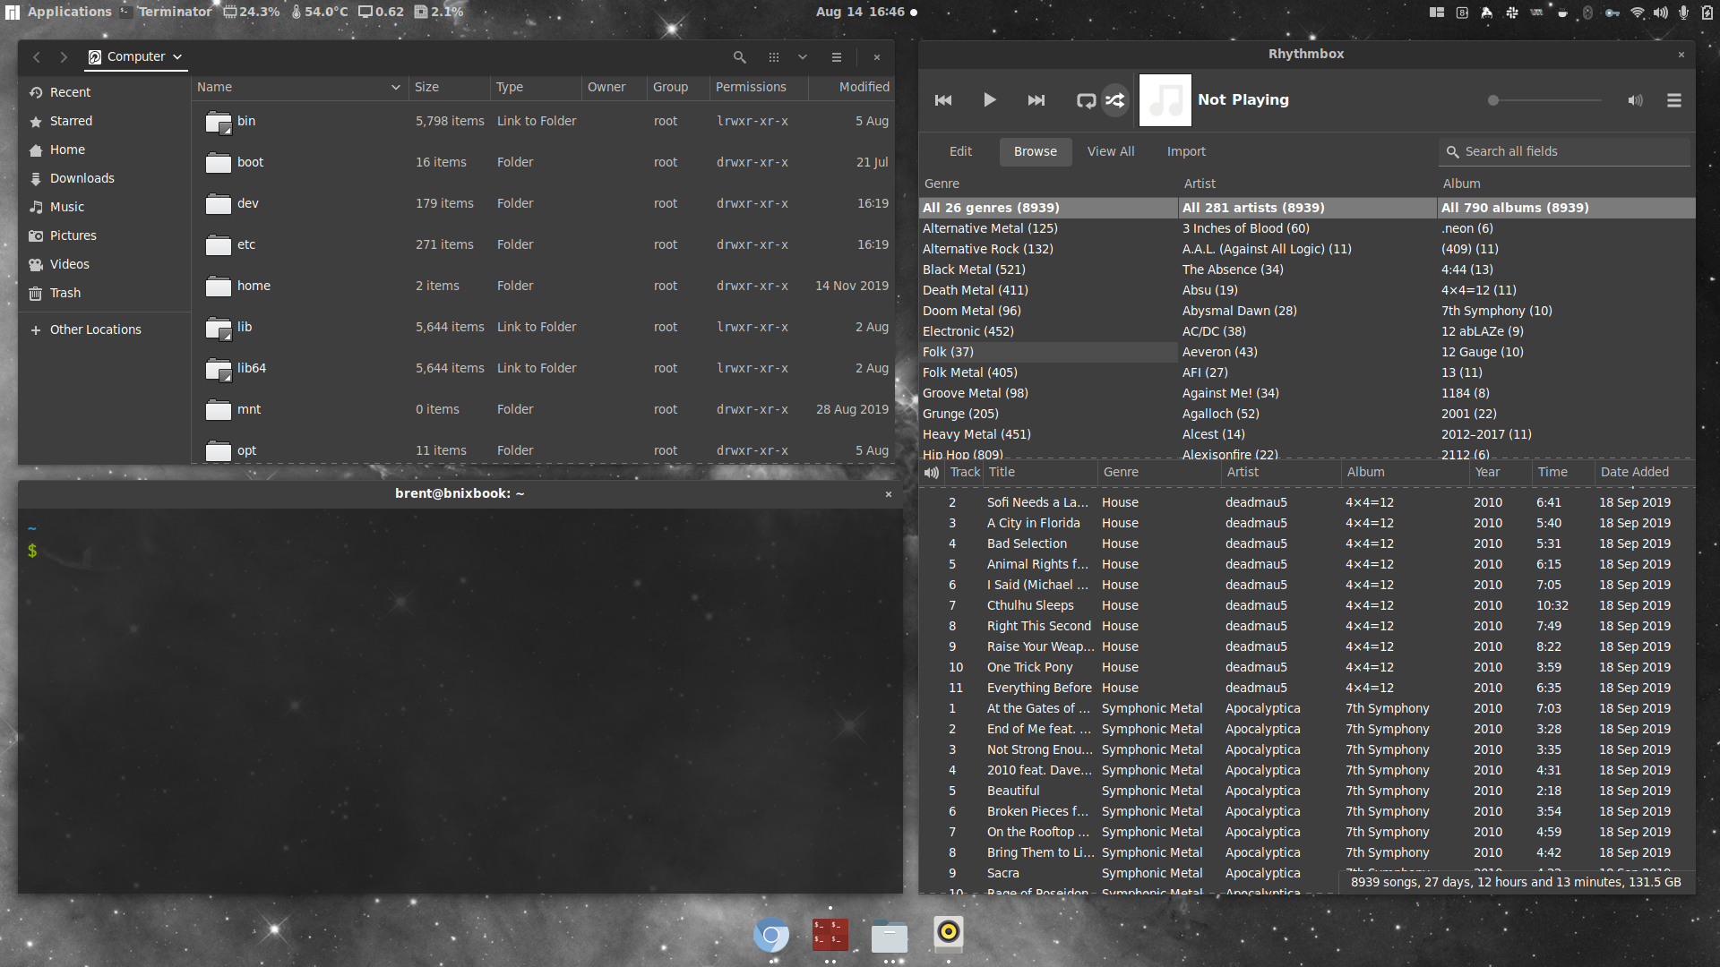Click the Browse tab in Rhythmbox
Viewport: 1720px width, 967px height.
coord(1035,151)
